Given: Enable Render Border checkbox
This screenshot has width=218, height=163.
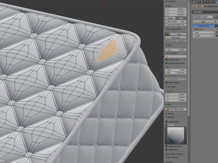Looking at the screenshot, I should pos(167,82).
